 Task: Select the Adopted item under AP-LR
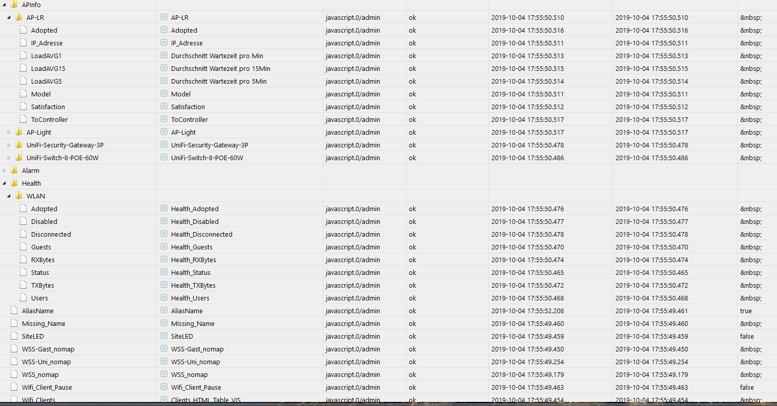(44, 30)
